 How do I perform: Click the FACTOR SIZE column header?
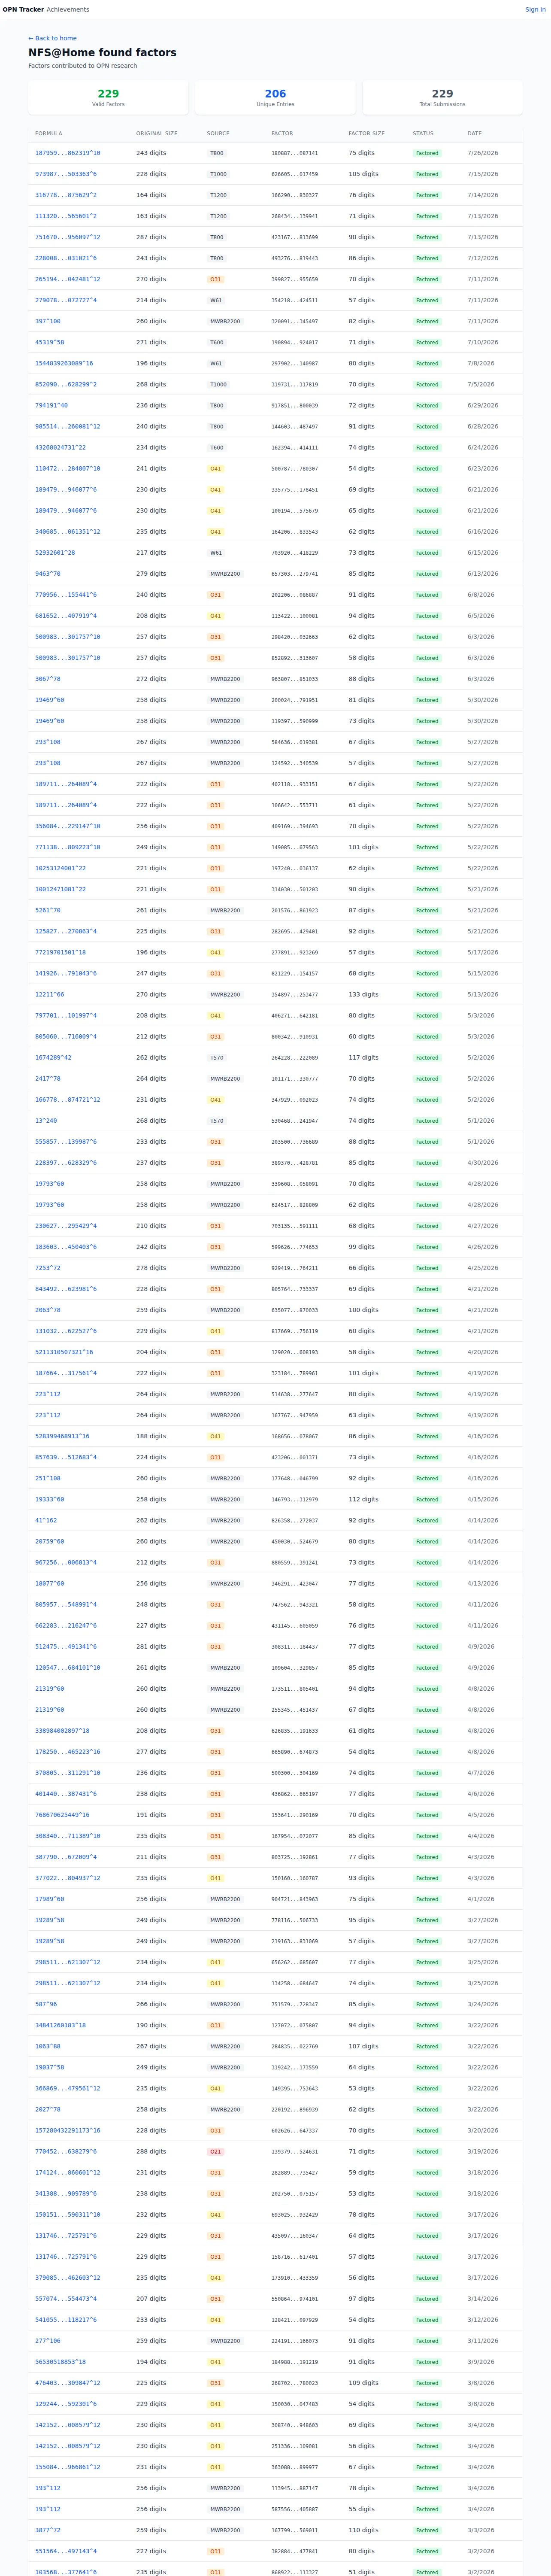point(366,133)
